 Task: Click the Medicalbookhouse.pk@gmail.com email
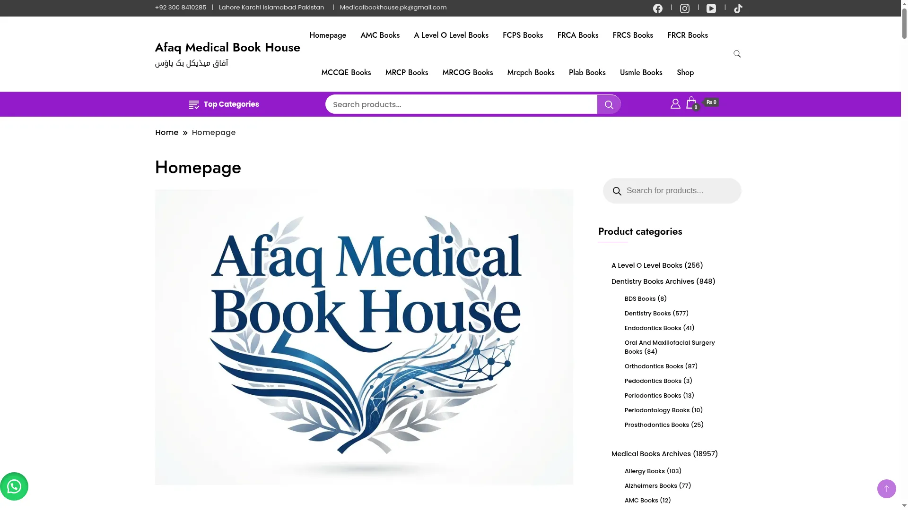(393, 8)
